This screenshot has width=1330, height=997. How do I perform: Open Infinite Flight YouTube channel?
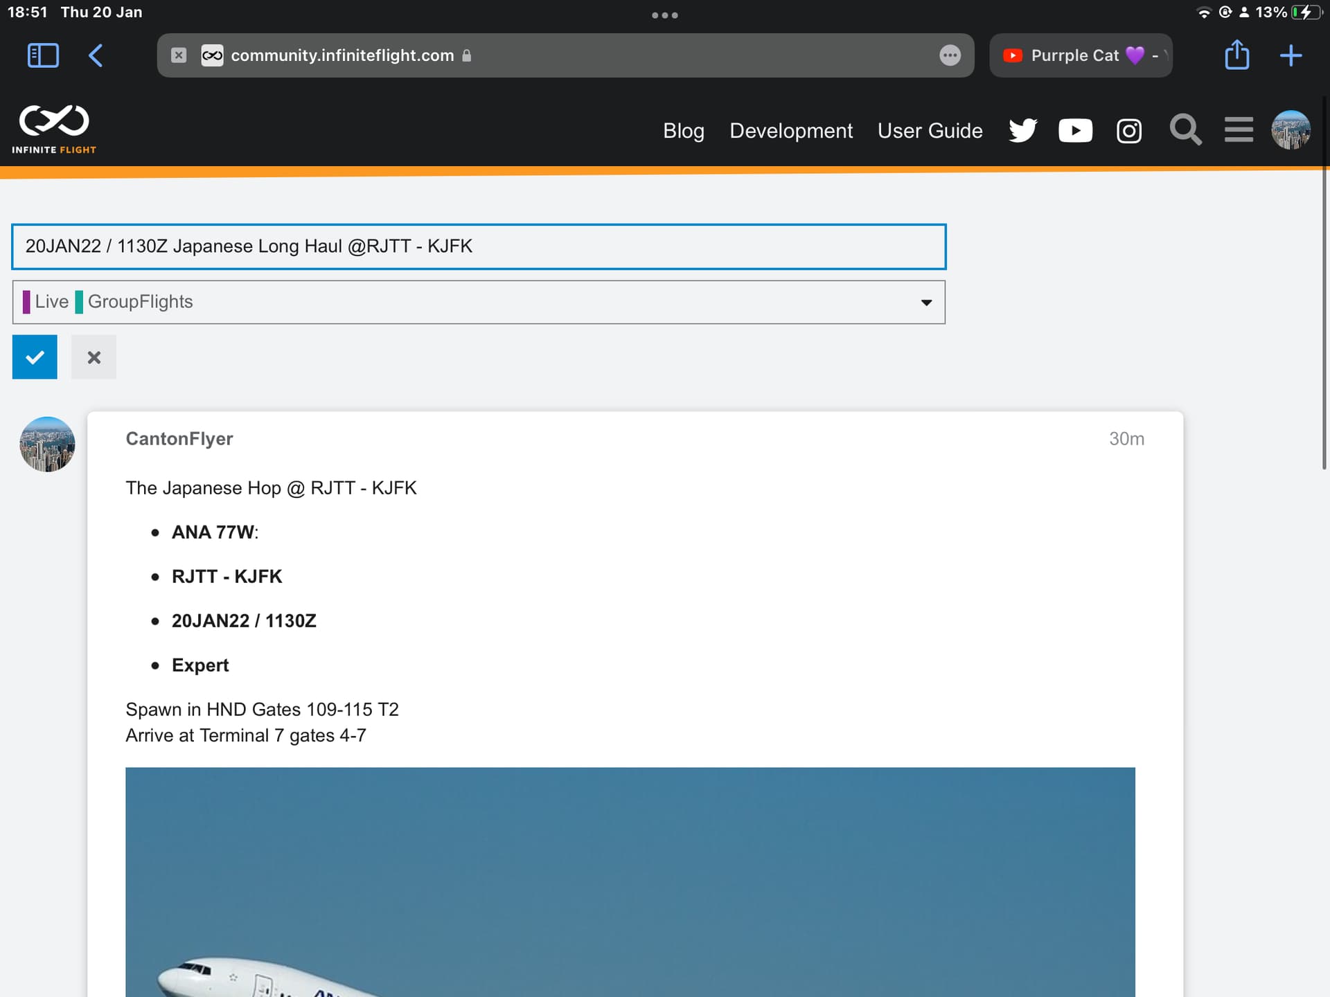coord(1075,131)
